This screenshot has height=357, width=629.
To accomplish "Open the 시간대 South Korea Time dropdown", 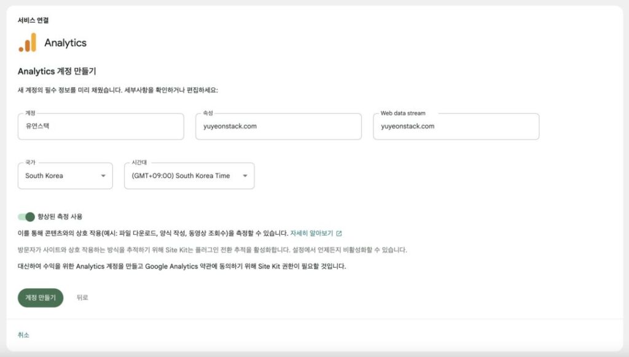I will pyautogui.click(x=189, y=176).
